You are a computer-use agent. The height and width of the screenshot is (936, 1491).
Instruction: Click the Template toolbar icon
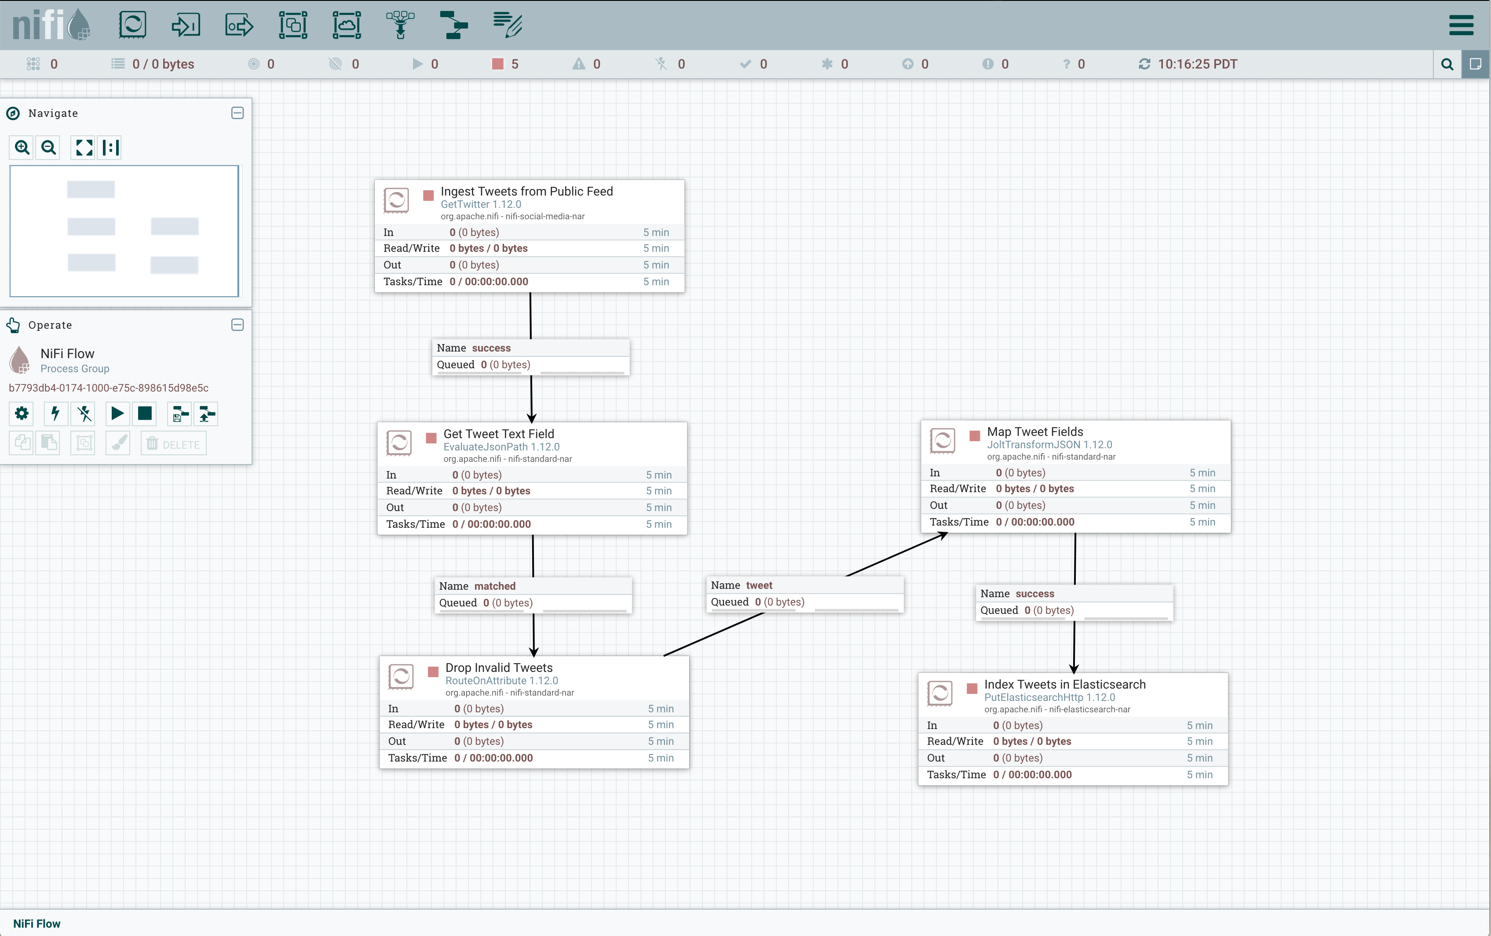(454, 25)
